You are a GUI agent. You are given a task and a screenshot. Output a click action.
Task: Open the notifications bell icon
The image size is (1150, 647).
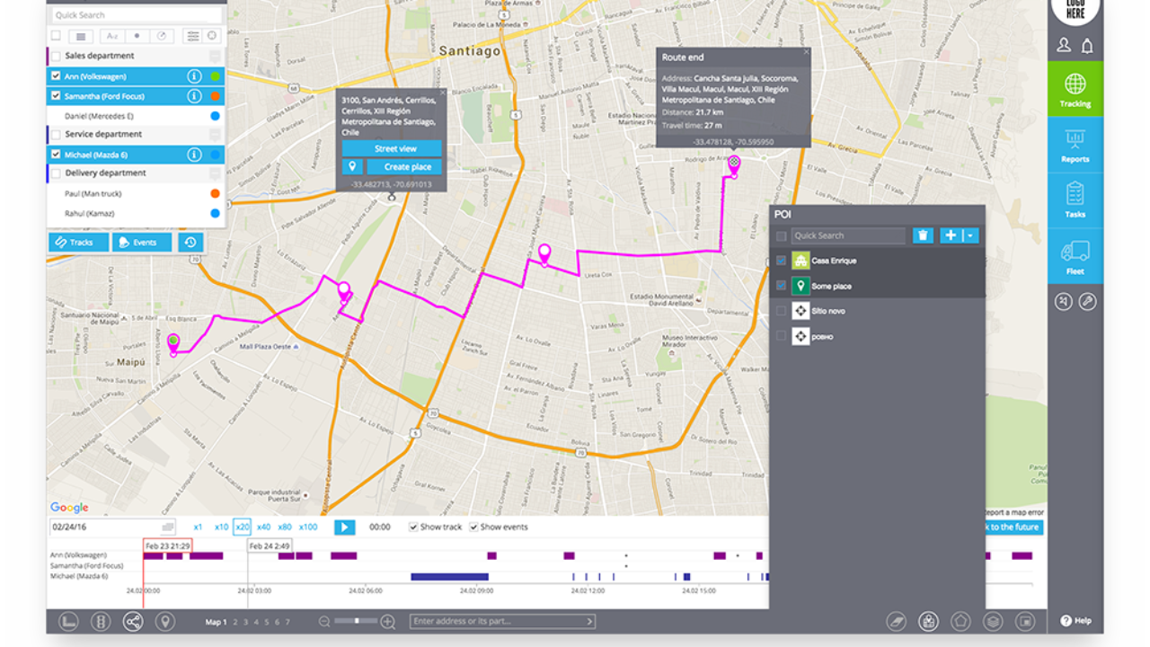coord(1087,46)
